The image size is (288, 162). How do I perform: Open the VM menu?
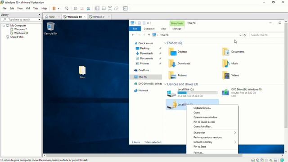click(28, 9)
